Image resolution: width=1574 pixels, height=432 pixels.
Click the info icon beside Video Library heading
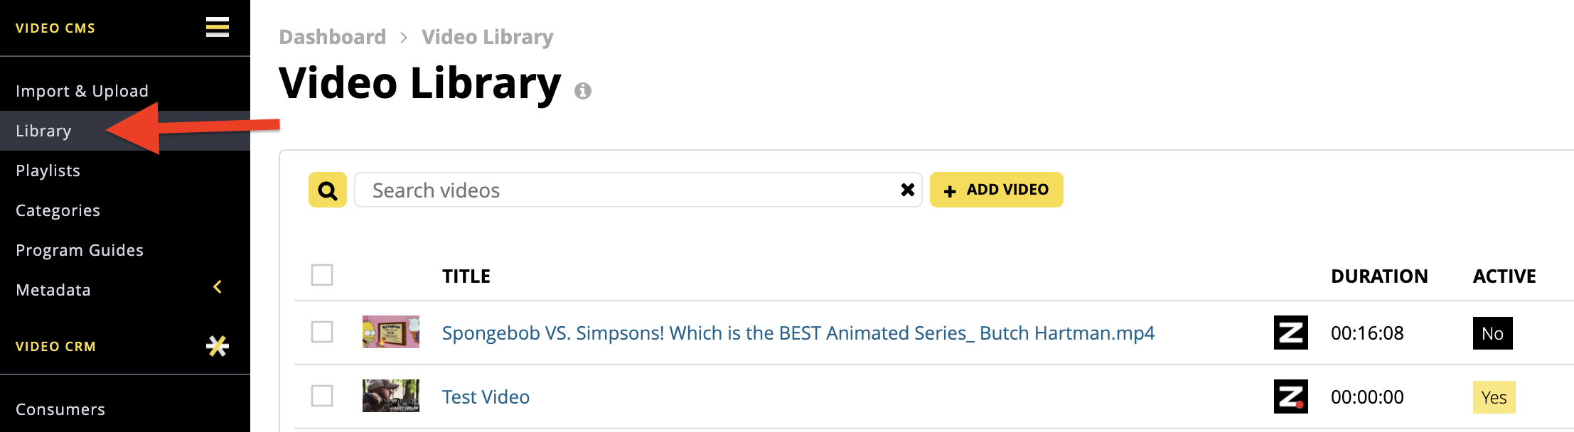coord(583,91)
